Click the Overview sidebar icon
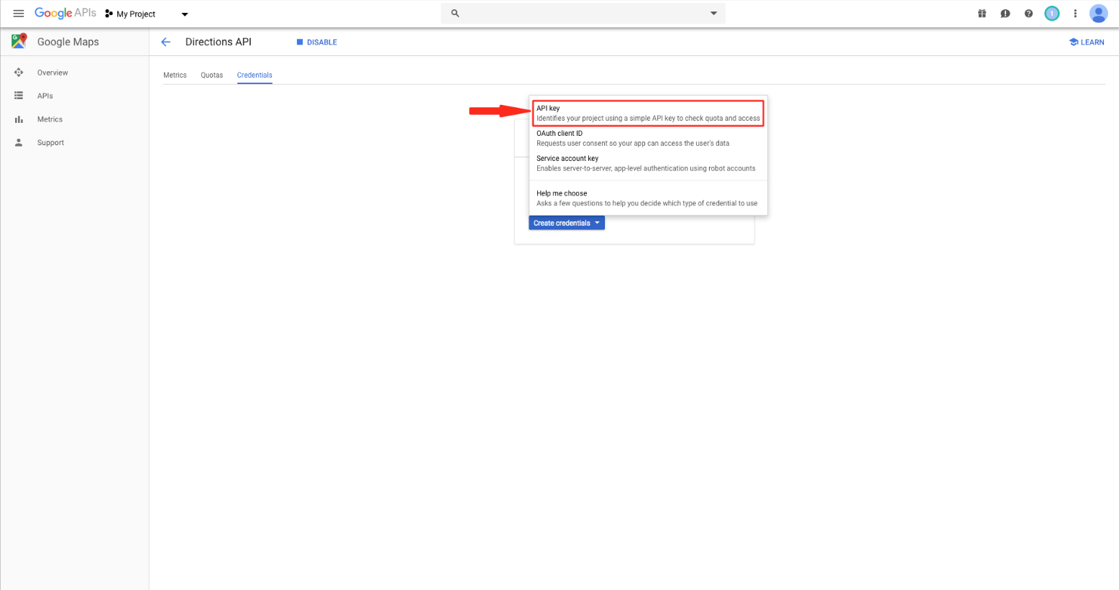 point(19,73)
